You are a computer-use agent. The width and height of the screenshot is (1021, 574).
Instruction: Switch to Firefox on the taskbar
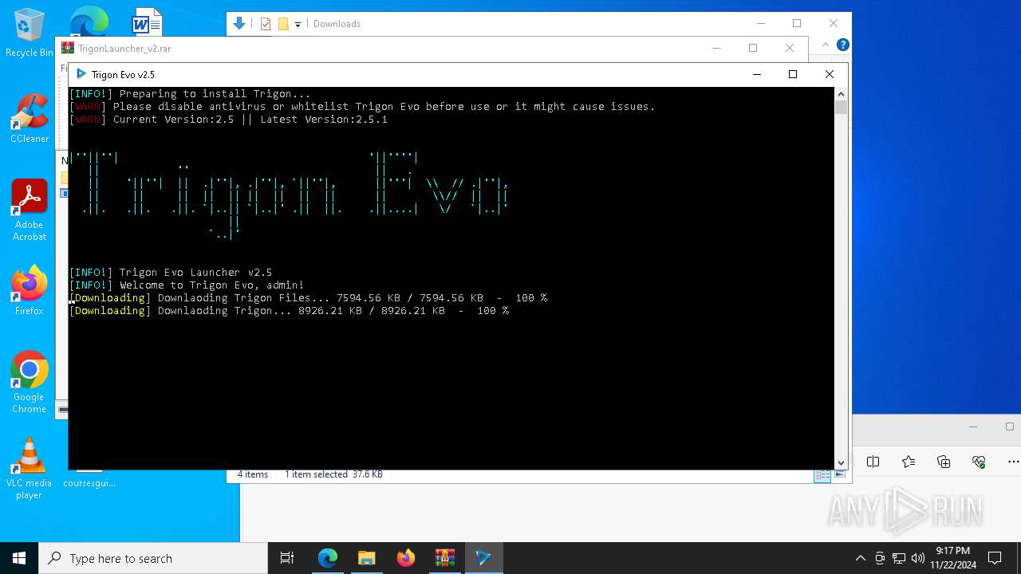pyautogui.click(x=405, y=558)
